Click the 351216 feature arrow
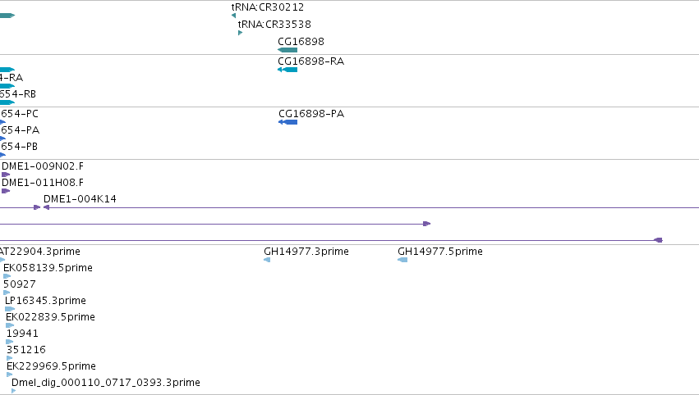The image size is (699, 395). click(x=9, y=358)
